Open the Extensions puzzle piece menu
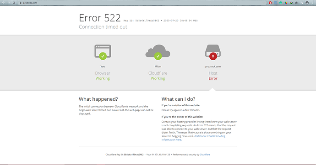 296,3
